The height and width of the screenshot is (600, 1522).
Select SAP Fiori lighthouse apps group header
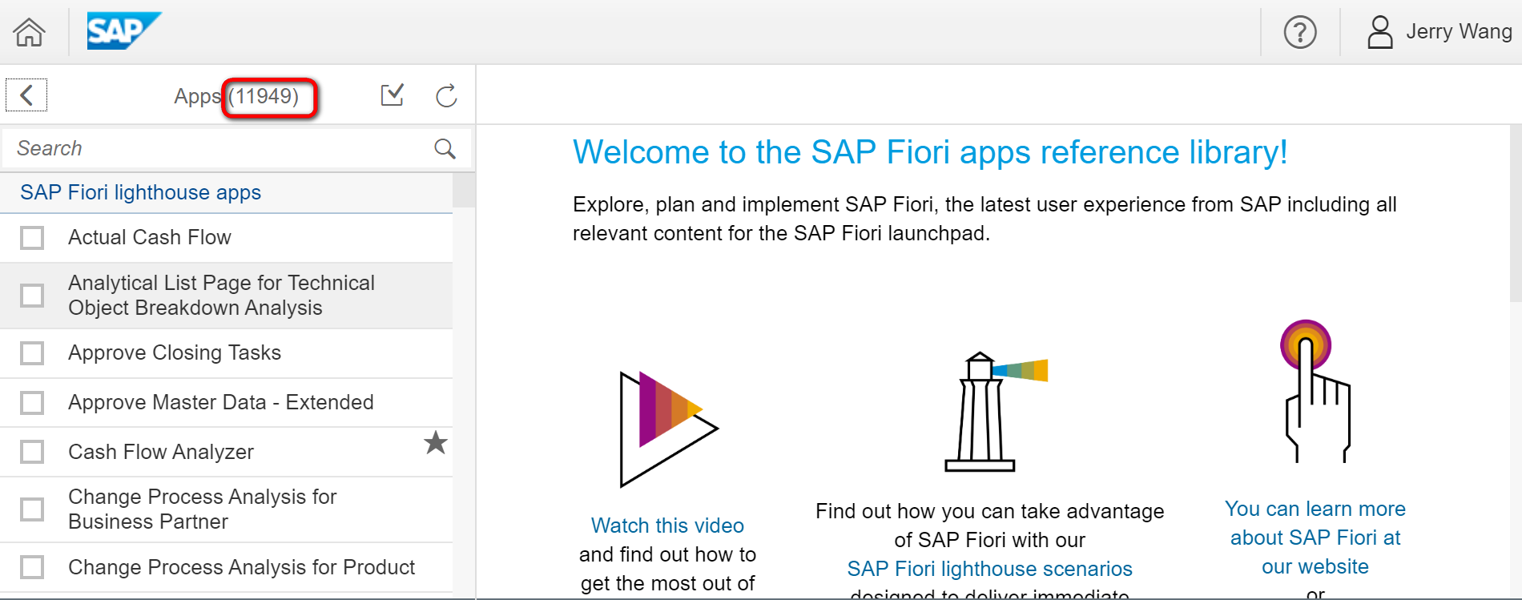coord(227,192)
